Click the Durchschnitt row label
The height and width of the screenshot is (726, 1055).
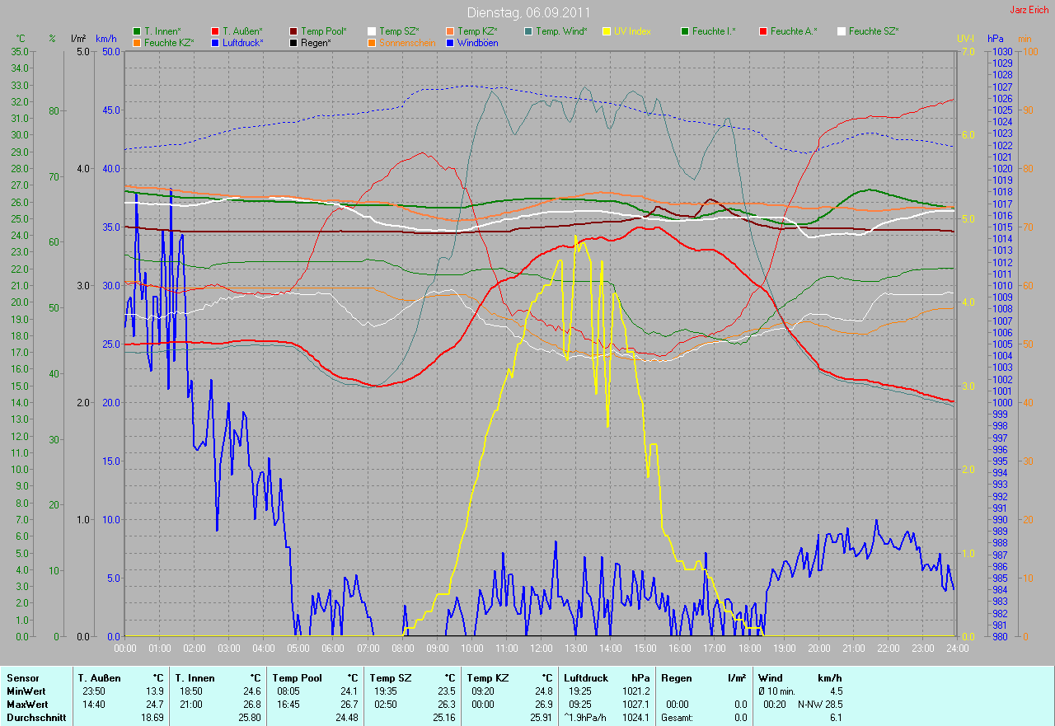tap(33, 718)
